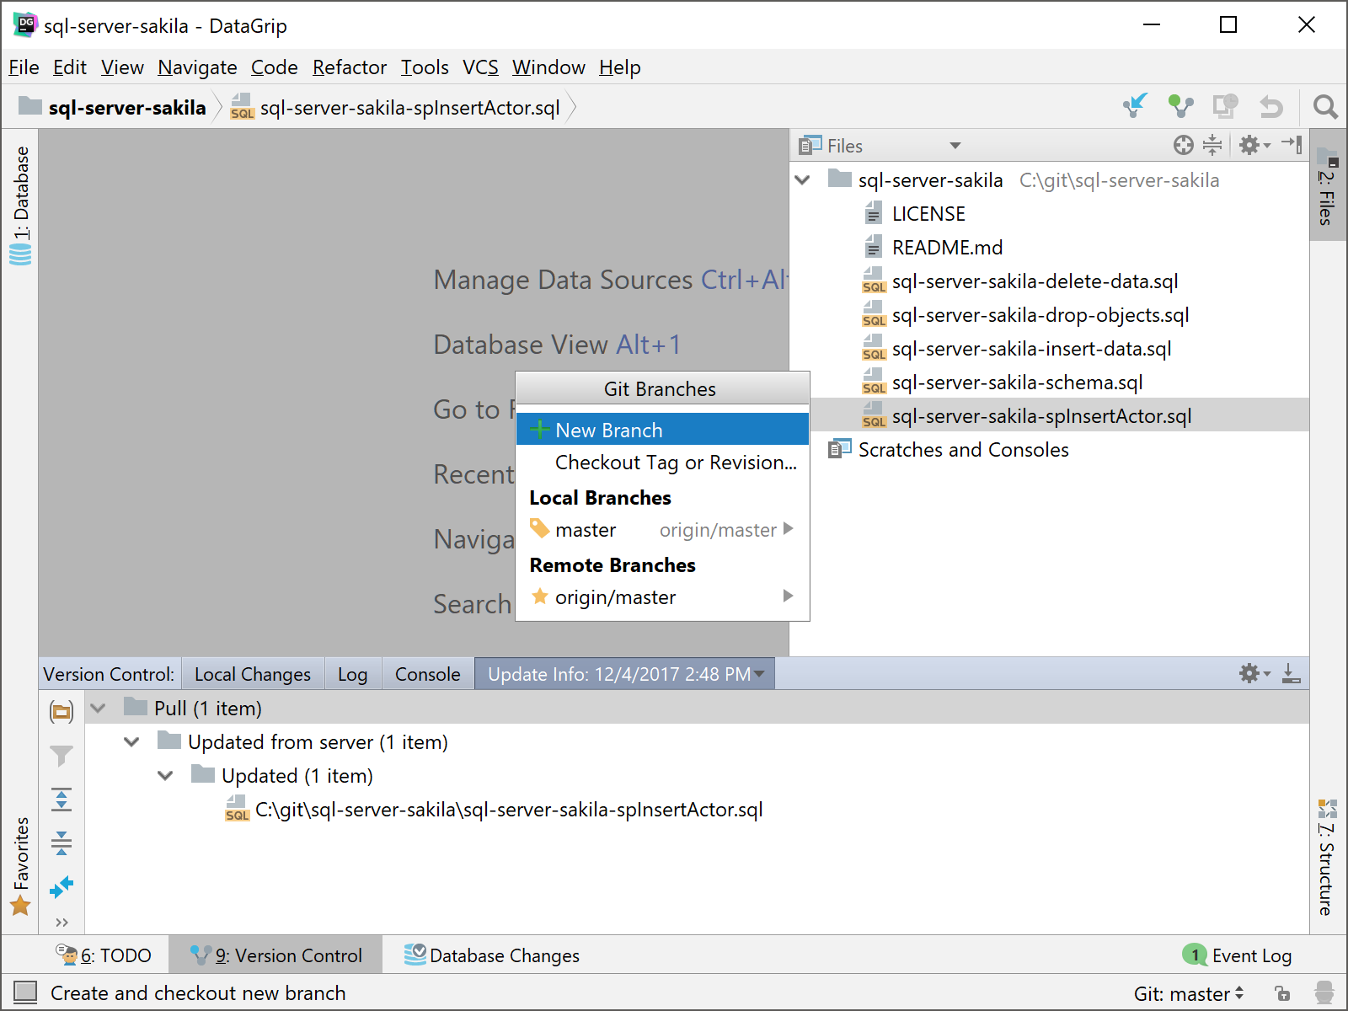Open the 7: Structure side tab

[1327, 857]
